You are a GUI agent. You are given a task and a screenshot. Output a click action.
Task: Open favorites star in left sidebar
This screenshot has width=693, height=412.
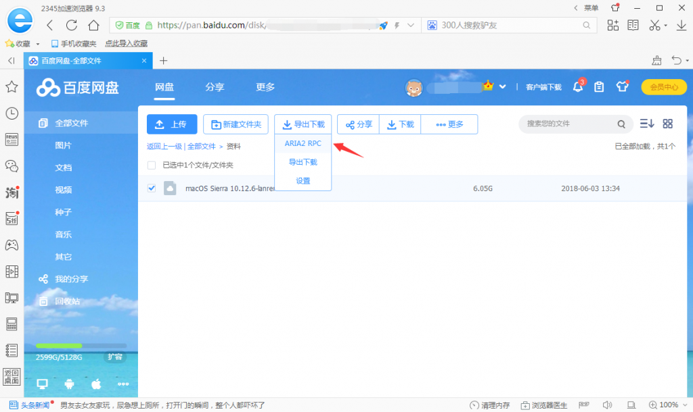(12, 87)
